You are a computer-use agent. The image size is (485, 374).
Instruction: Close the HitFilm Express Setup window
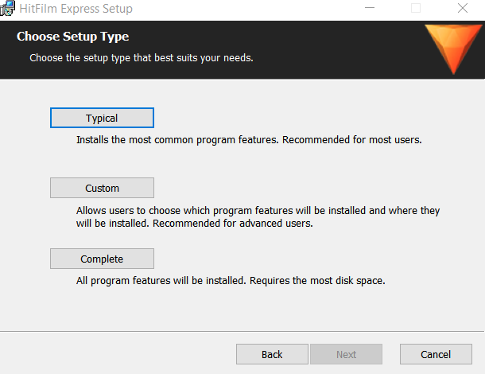(x=463, y=8)
